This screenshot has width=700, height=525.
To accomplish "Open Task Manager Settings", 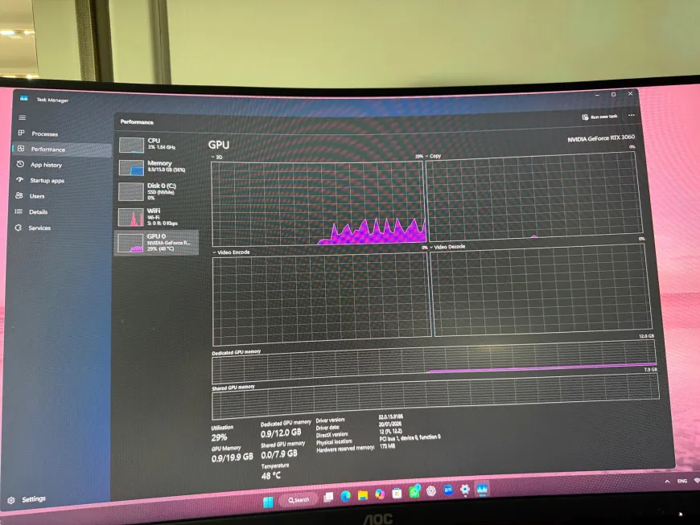I will (x=27, y=499).
